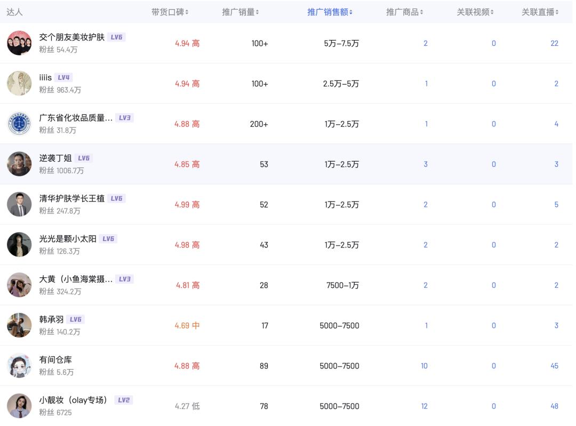Click the avatar of 韩承羽
Viewport: 576px width, 426px height.
pos(19,325)
